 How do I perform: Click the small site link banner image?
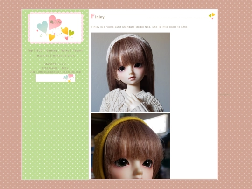[56, 78]
